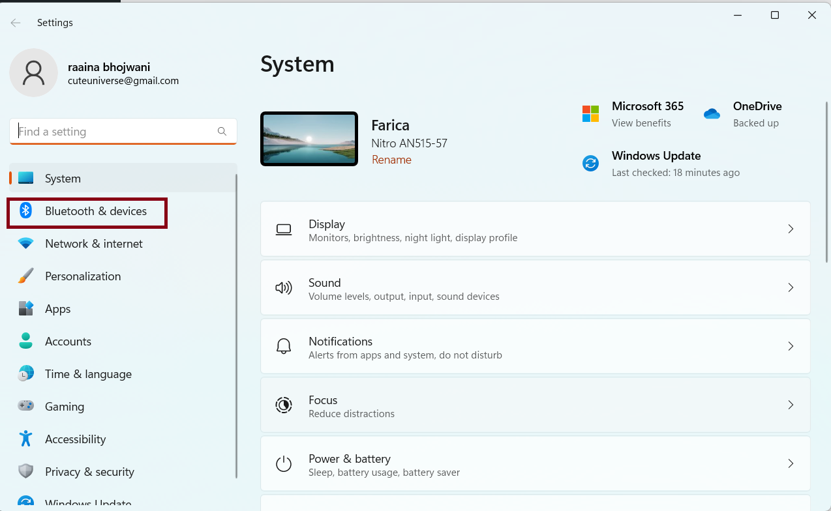831x511 pixels.
Task: Click the desktop wallpaper thumbnail
Action: coord(309,139)
